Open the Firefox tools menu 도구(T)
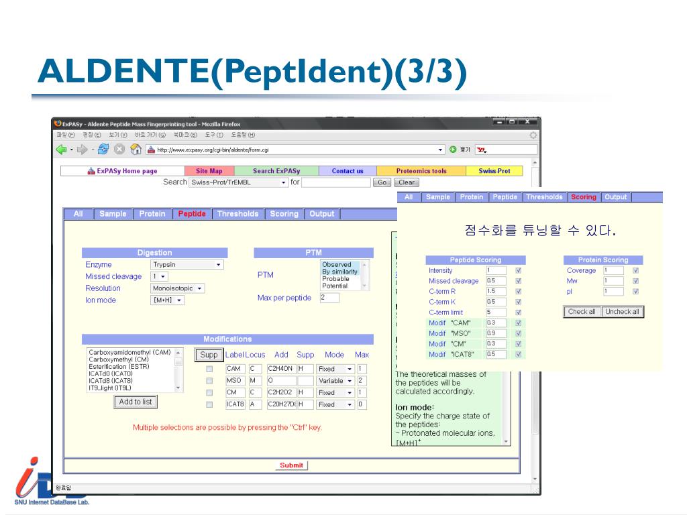 pyautogui.click(x=214, y=135)
